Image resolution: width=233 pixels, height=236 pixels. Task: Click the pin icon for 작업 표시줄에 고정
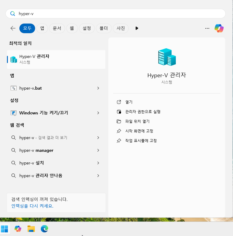[119, 141]
